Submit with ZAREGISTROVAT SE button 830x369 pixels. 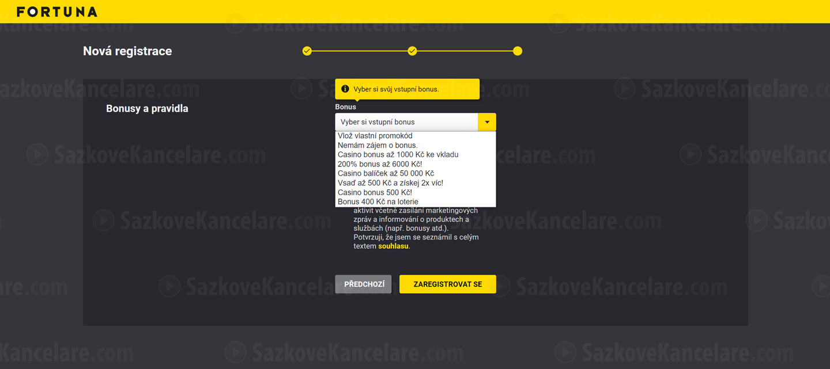coord(448,284)
